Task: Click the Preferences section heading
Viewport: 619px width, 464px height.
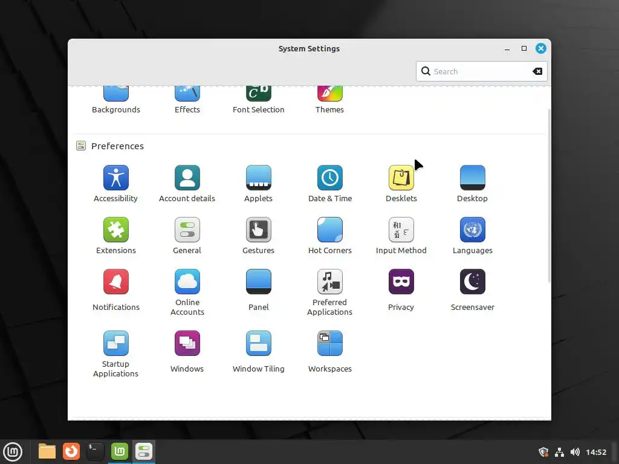Action: (x=117, y=146)
